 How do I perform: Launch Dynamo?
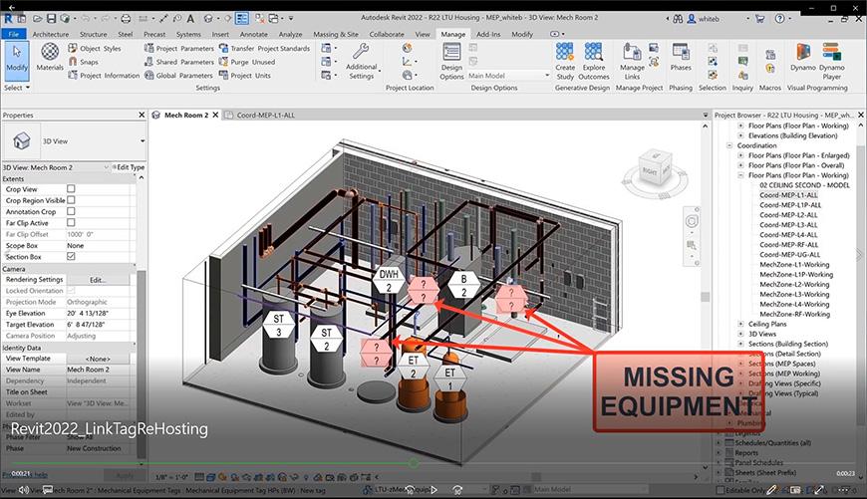(x=803, y=58)
